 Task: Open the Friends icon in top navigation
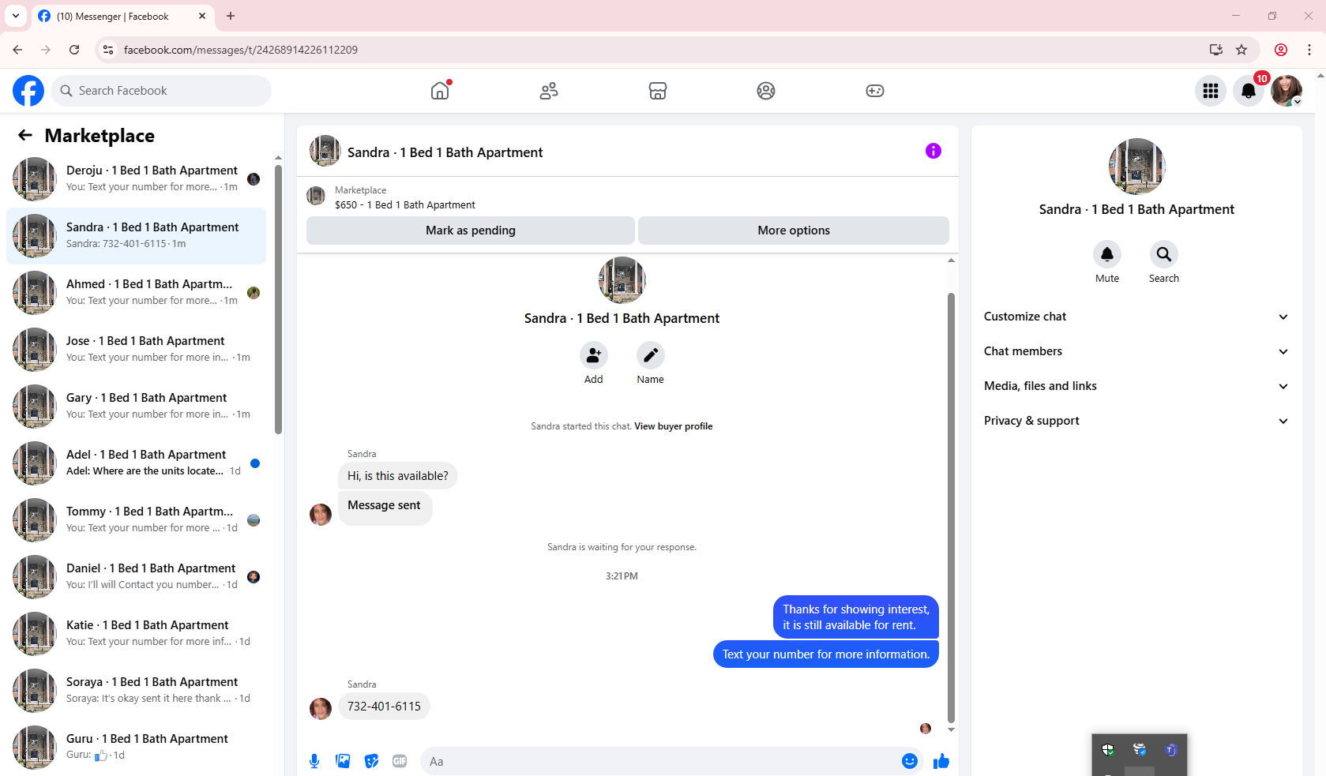(x=549, y=91)
